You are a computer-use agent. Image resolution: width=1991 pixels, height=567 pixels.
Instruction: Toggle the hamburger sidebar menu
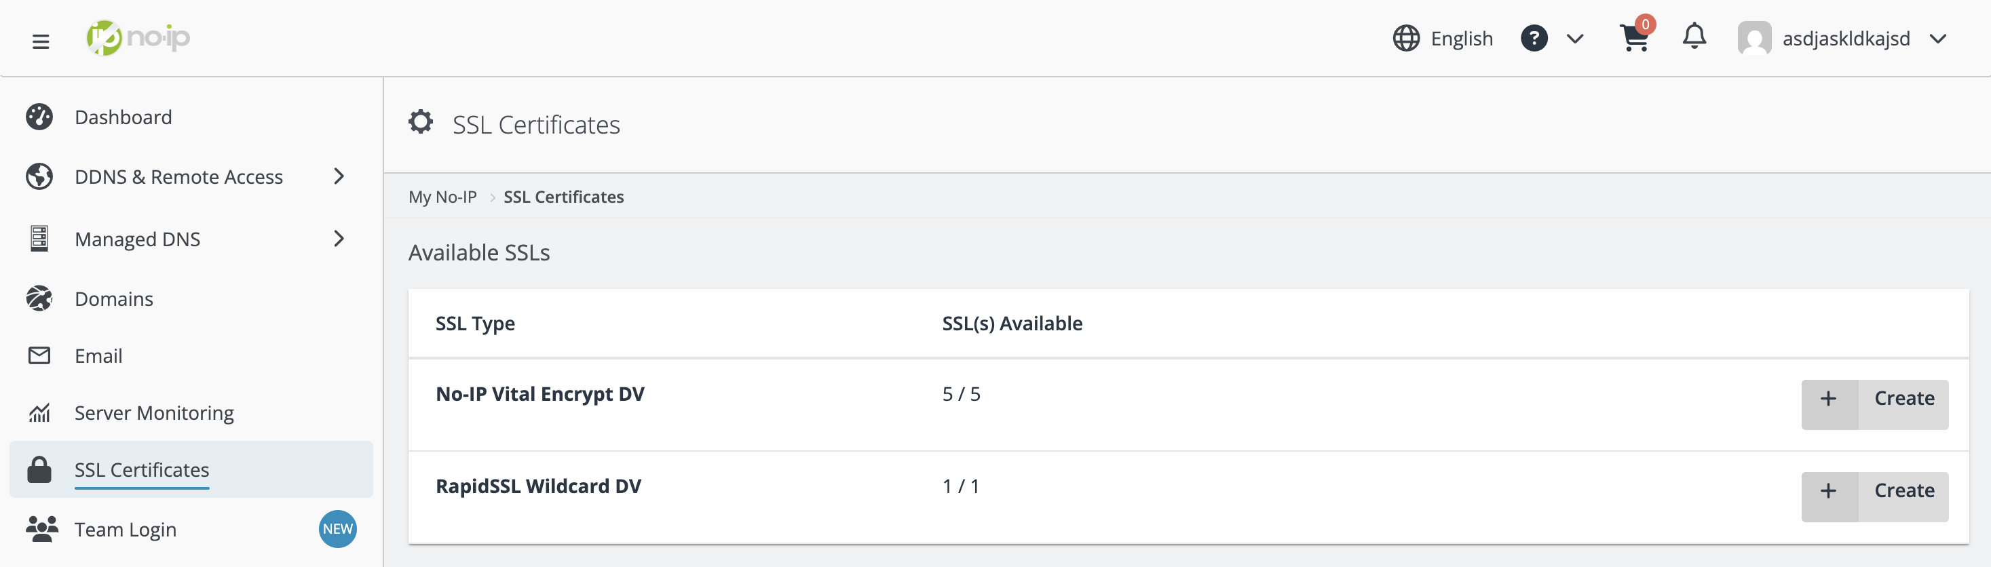[x=41, y=41]
